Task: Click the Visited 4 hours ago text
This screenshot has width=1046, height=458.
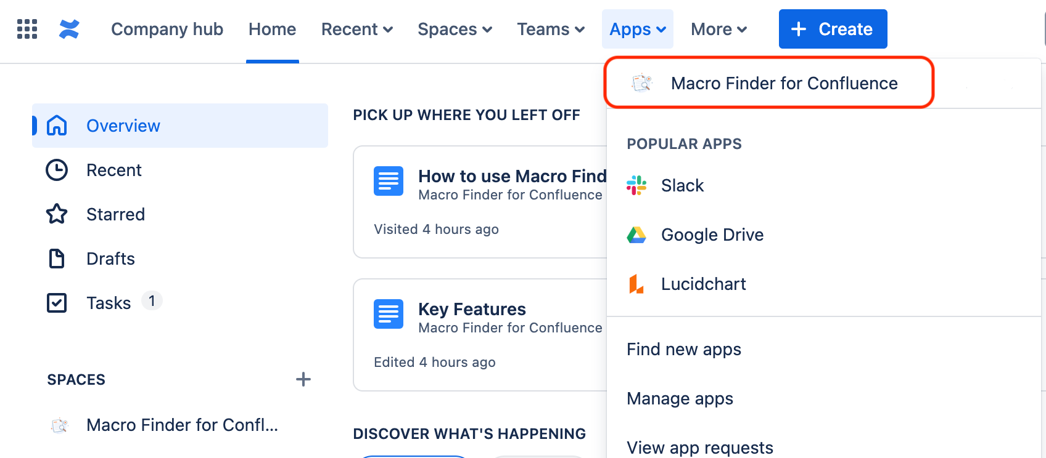Action: click(x=436, y=229)
